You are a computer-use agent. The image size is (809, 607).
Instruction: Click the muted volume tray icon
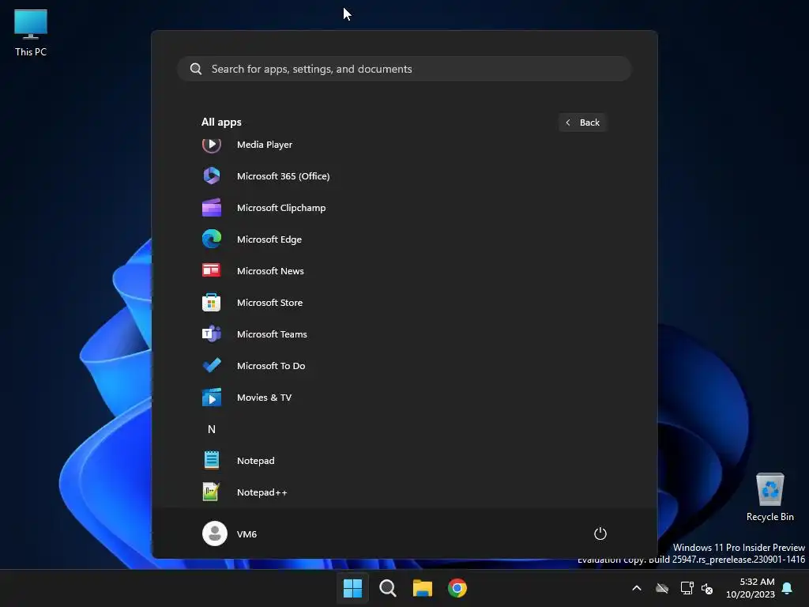707,588
